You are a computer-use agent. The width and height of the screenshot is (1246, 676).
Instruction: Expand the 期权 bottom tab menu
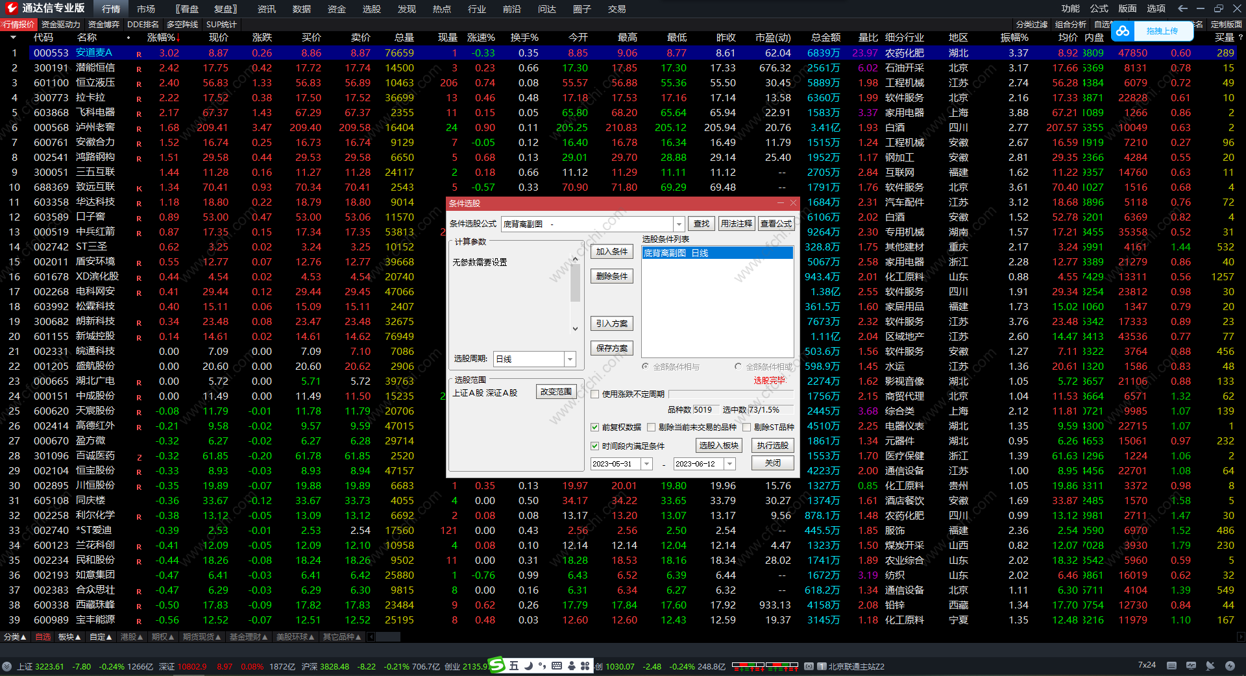163,637
